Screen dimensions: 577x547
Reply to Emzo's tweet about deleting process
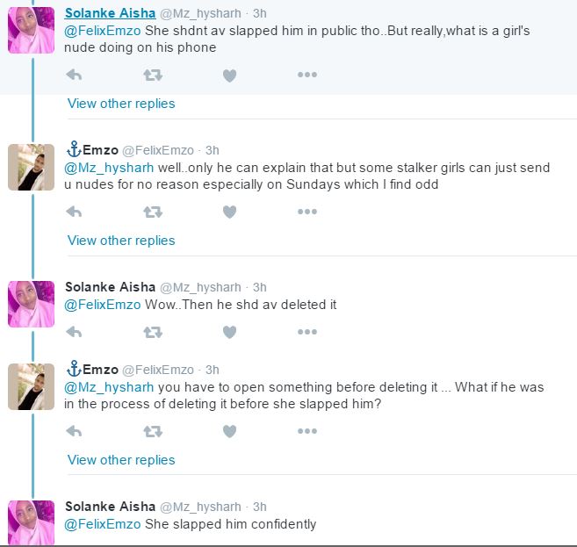[75, 431]
